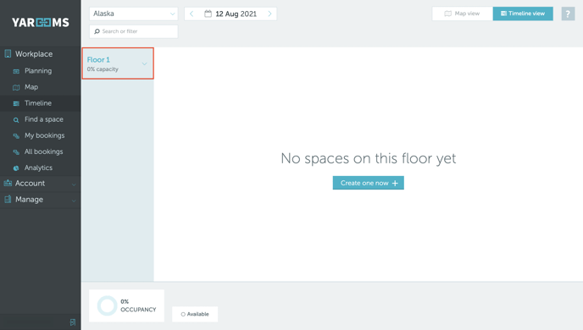This screenshot has height=330, width=583.
Task: Click the occupancy ring chart
Action: point(107,305)
